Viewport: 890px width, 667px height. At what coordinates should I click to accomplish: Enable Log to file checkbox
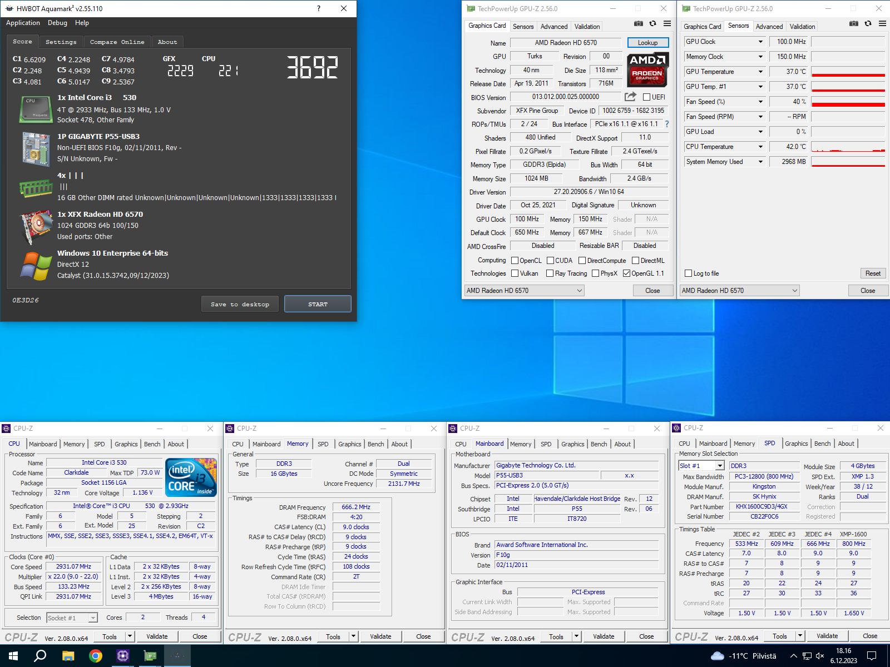tap(689, 273)
